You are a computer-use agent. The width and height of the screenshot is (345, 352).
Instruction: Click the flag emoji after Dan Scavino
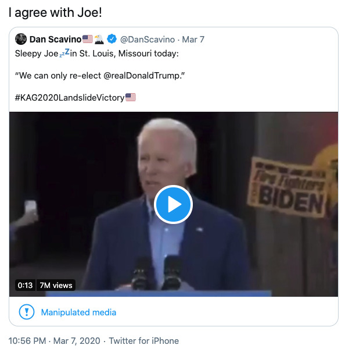[88, 39]
